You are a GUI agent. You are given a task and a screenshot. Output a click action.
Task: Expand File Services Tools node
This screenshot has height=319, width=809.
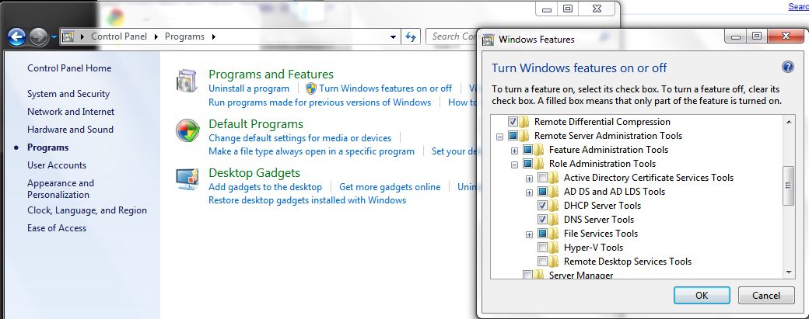click(x=529, y=234)
